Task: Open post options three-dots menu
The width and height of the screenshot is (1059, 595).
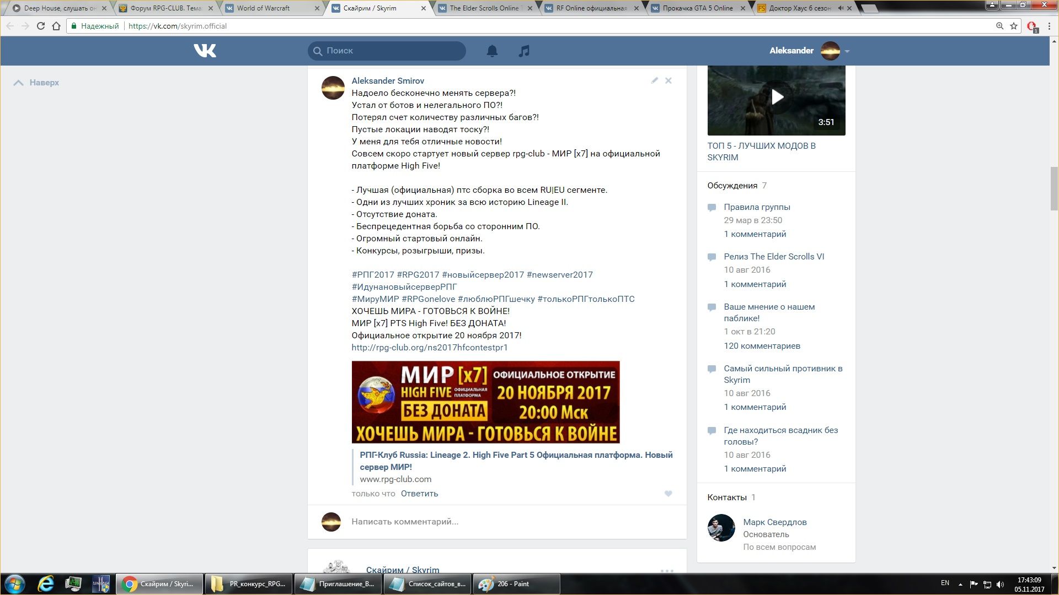Action: [x=667, y=571]
